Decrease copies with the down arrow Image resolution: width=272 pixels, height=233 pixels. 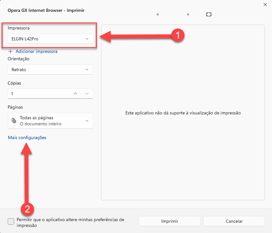tap(87, 94)
